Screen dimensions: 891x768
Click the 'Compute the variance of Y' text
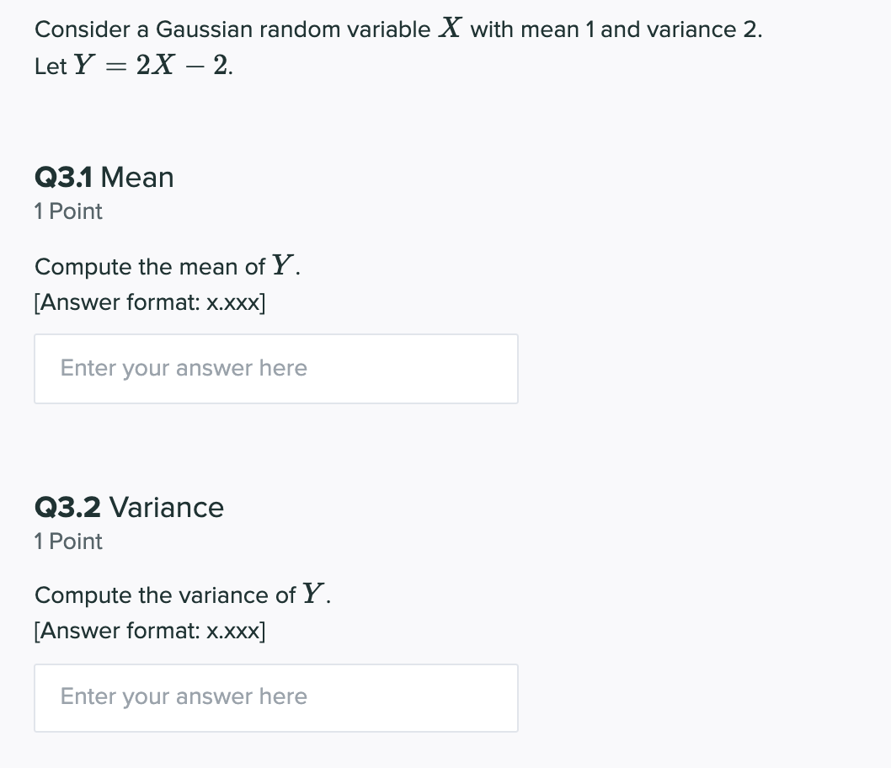(x=181, y=595)
